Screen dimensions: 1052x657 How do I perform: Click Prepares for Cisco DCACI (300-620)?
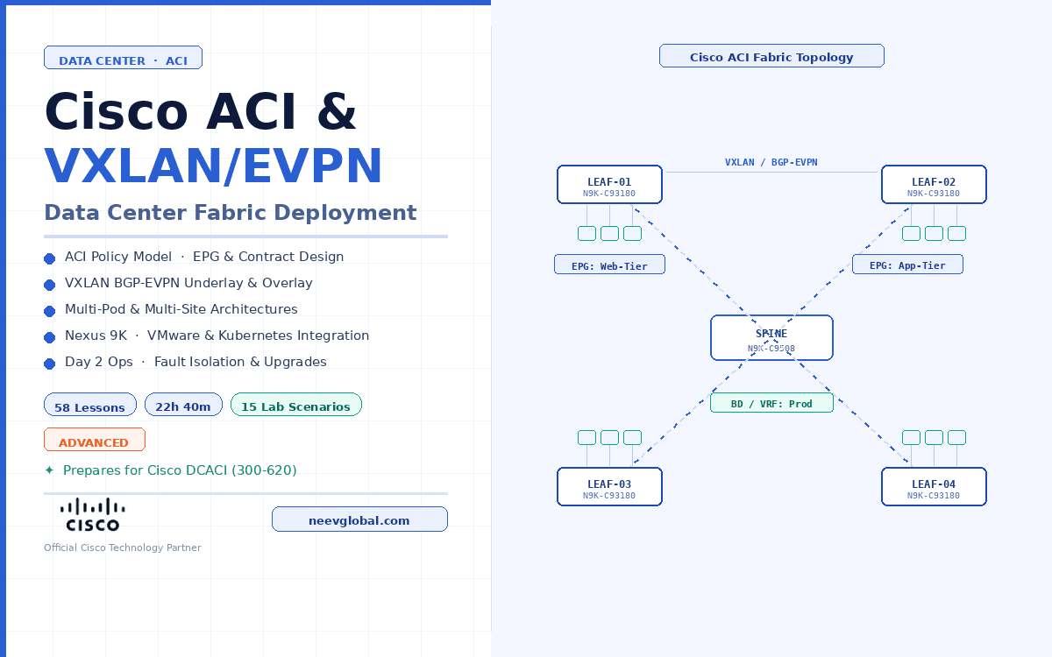click(180, 470)
